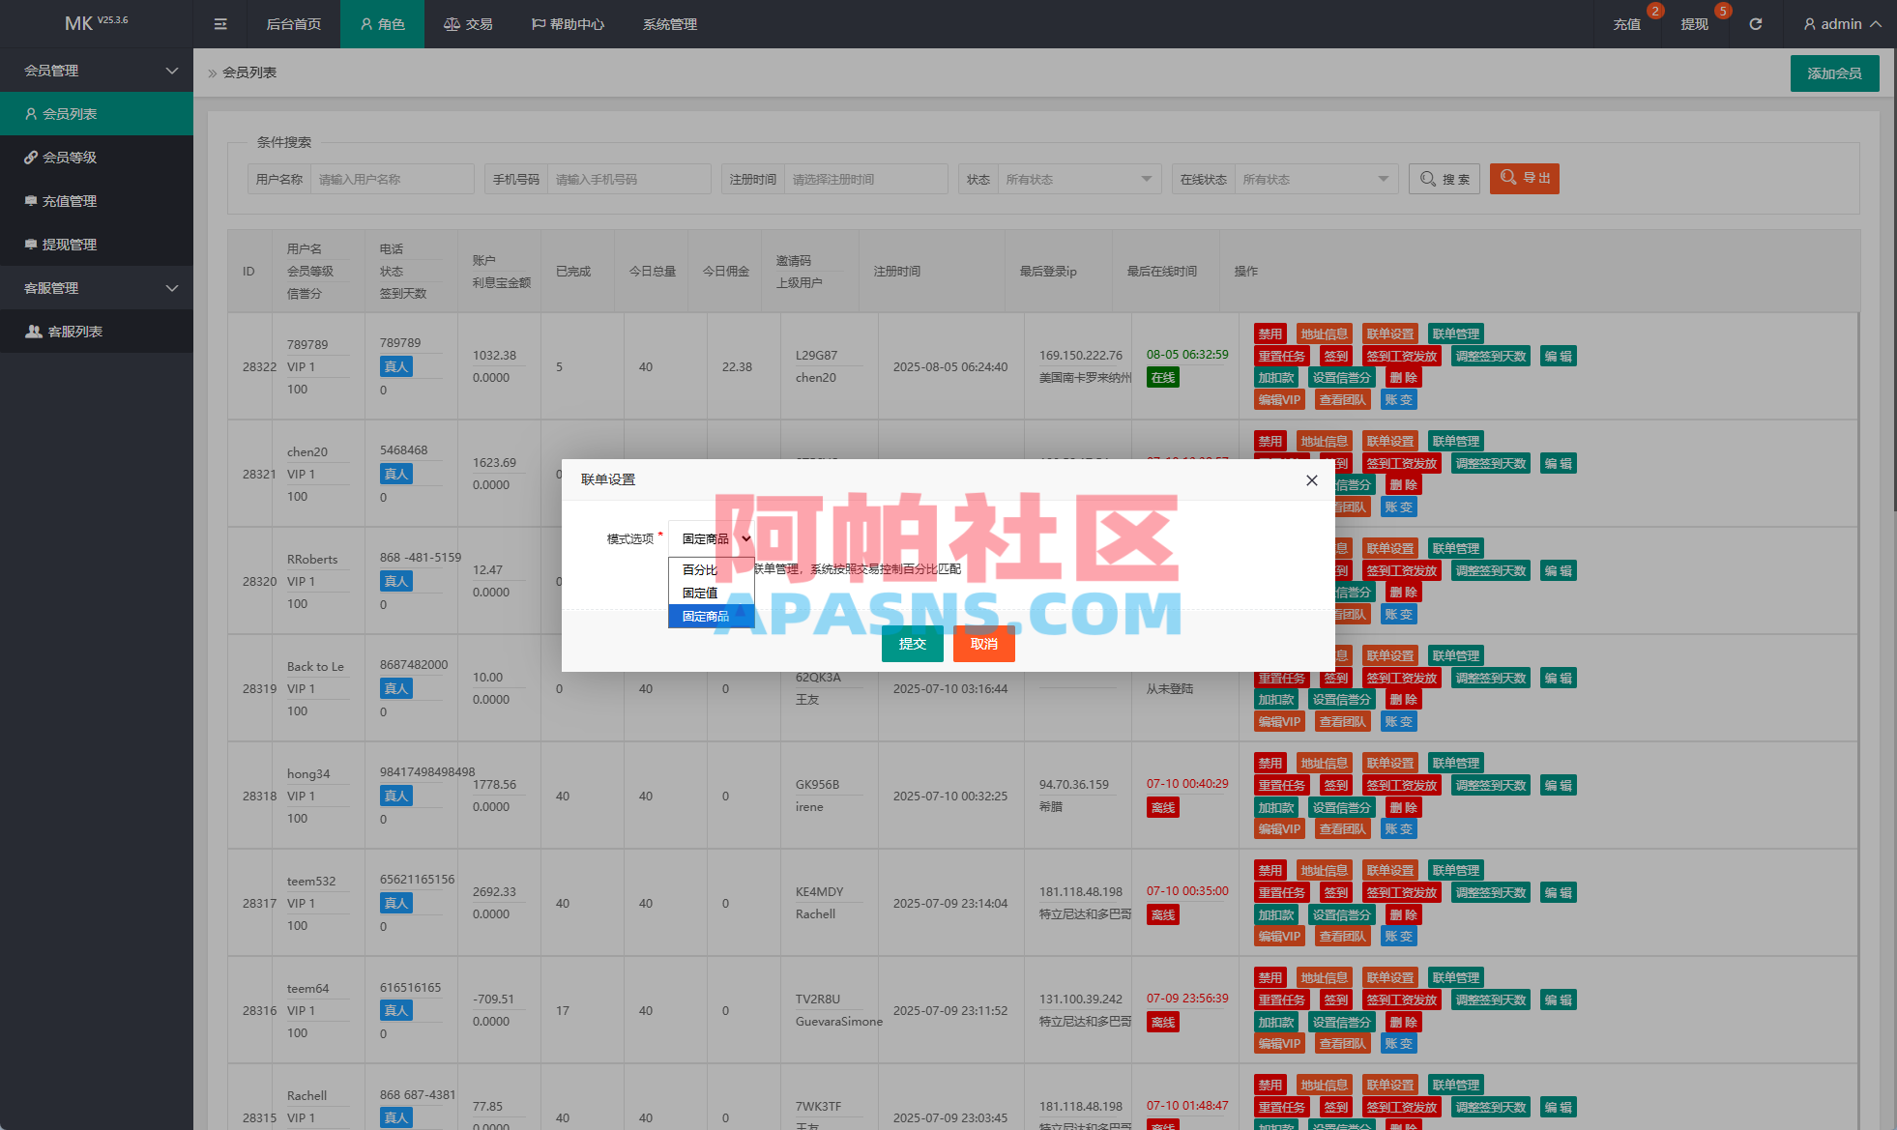Click the orange 导出 export button
Viewport: 1897px width, 1130px height.
click(x=1525, y=179)
